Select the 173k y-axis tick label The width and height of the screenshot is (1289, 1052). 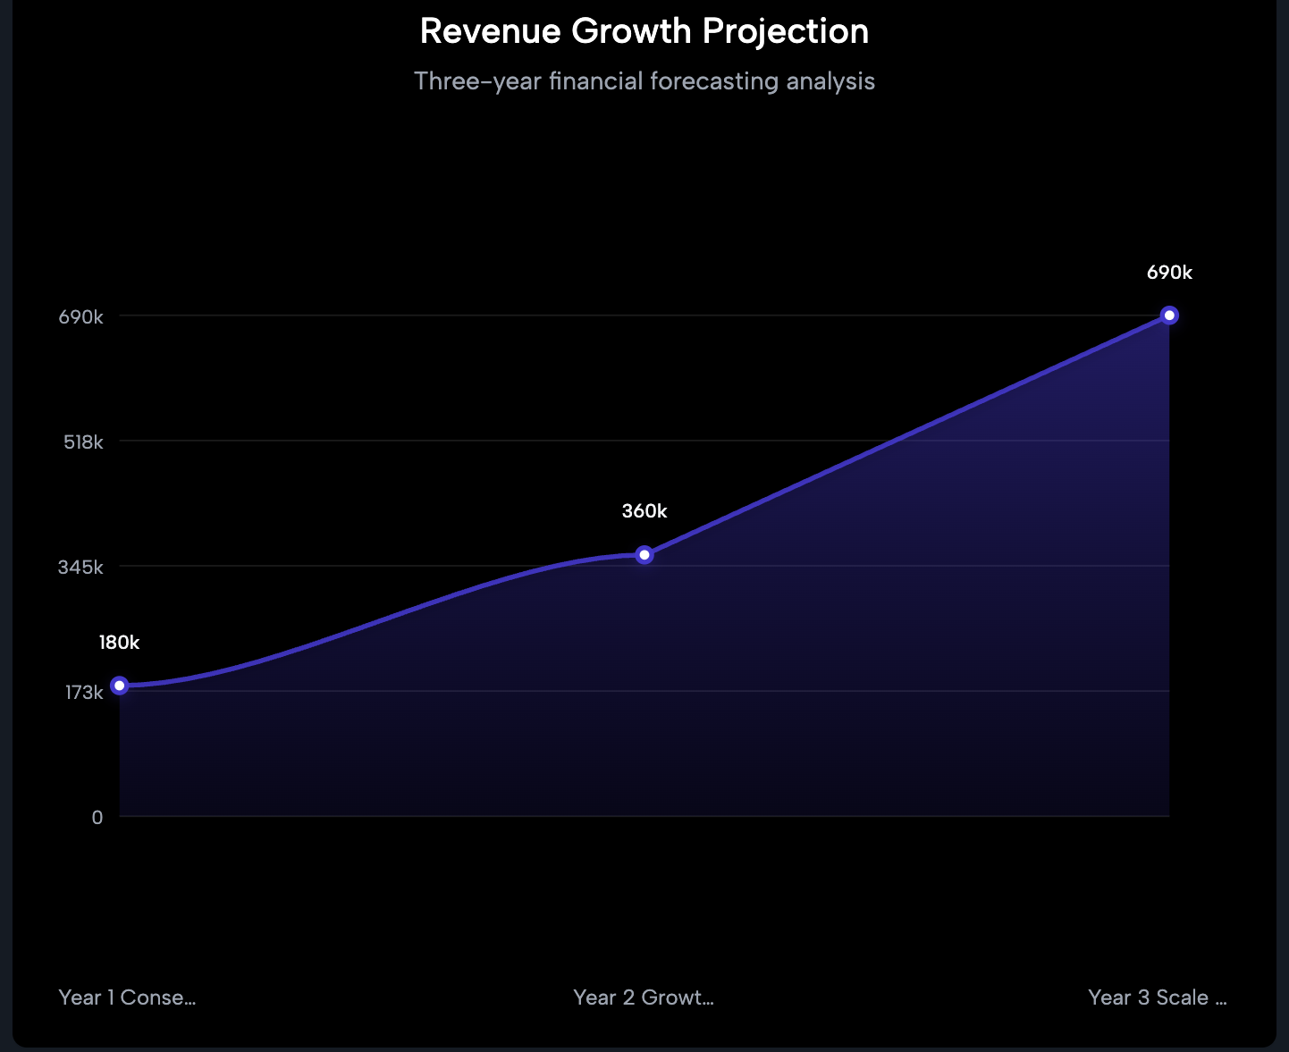pos(83,692)
